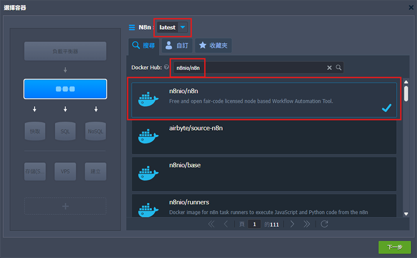Click the Docker Hub help question icon
Screen dimensions: 417x258
click(x=166, y=67)
